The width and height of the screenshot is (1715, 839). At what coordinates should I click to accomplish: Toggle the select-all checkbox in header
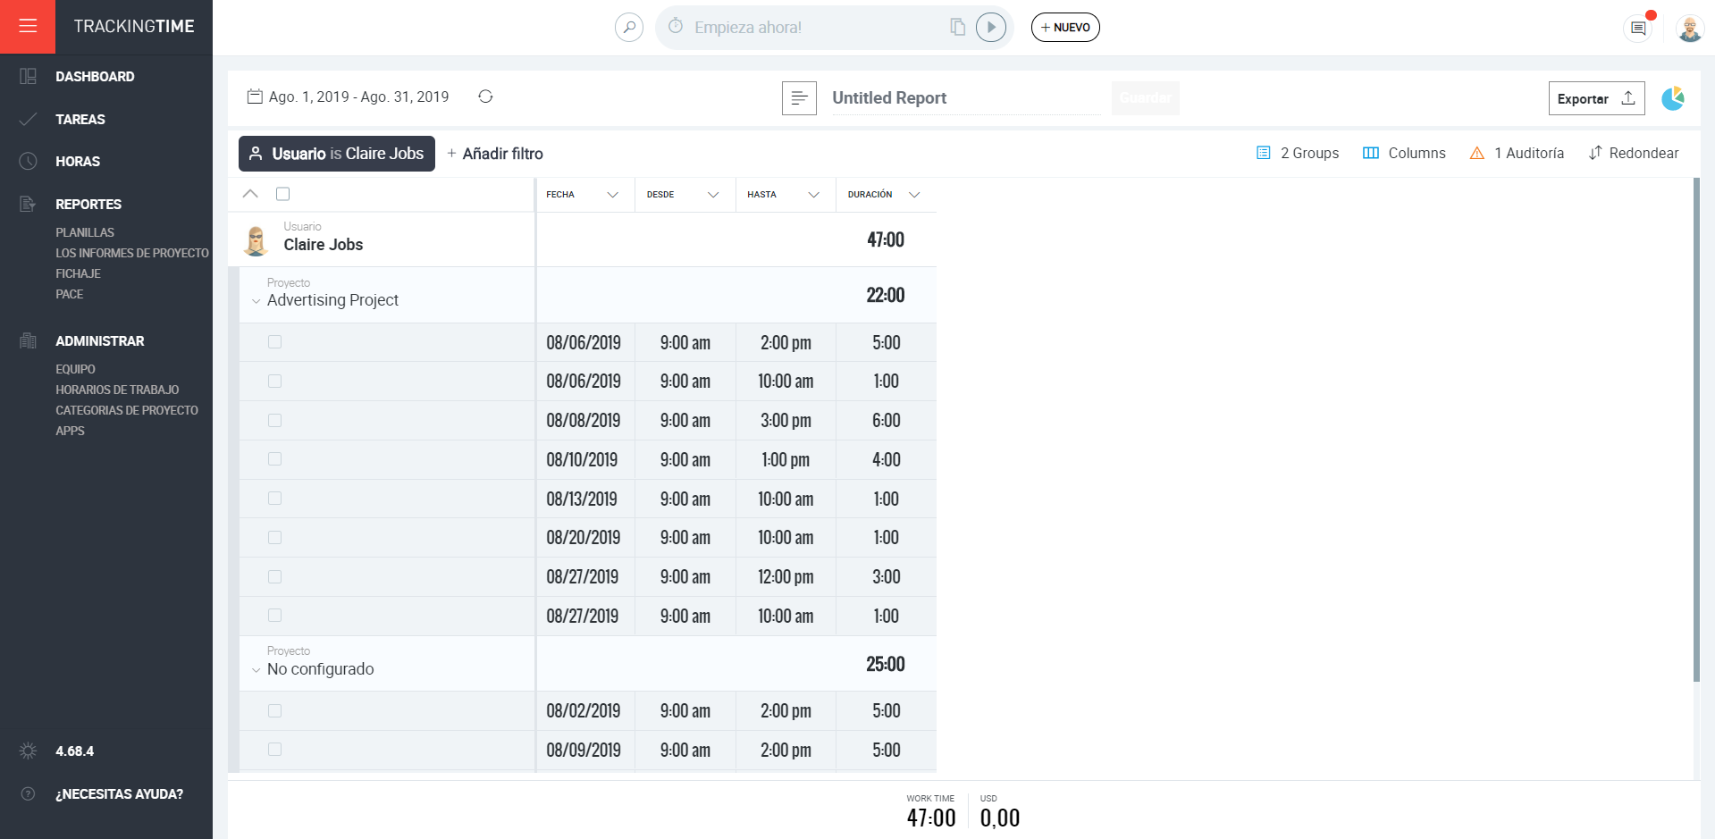283,194
